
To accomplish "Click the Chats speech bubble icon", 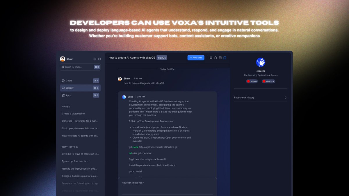I will 63,81.
